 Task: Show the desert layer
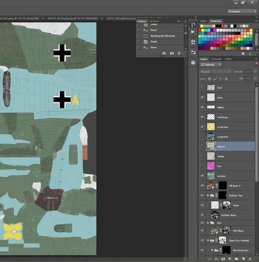202,146
